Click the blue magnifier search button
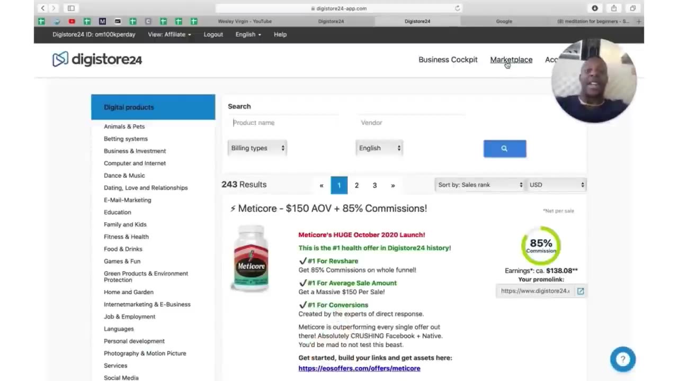678x381 pixels. click(505, 149)
